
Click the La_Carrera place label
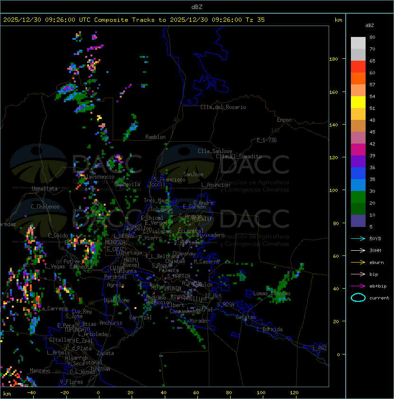pyautogui.click(x=54, y=308)
